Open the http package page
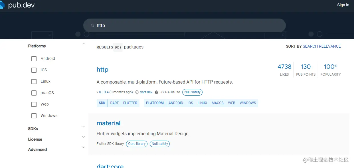Image resolution: width=354 pixels, height=168 pixels. 102,70
